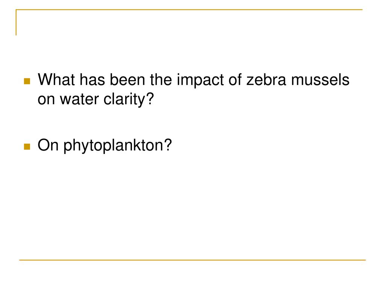Click the word 'clarity?' on the second line

(129, 100)
